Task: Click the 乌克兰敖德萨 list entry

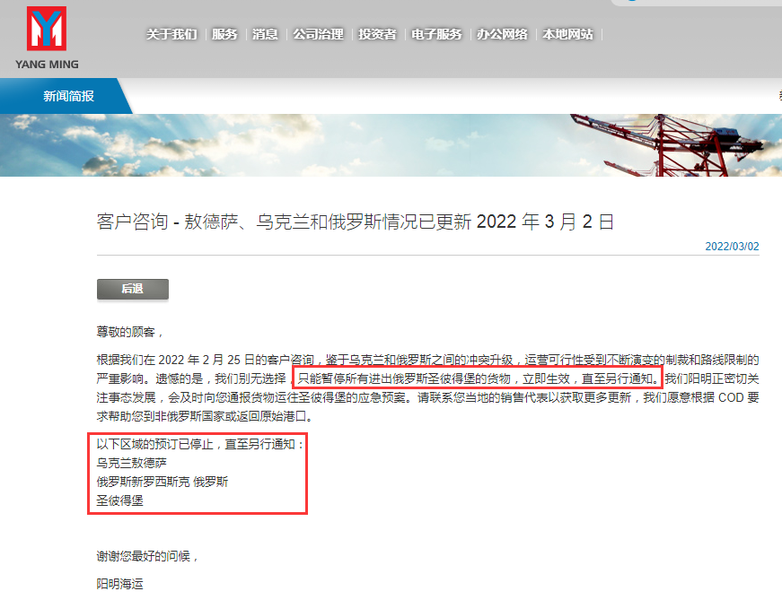Action: tap(132, 463)
